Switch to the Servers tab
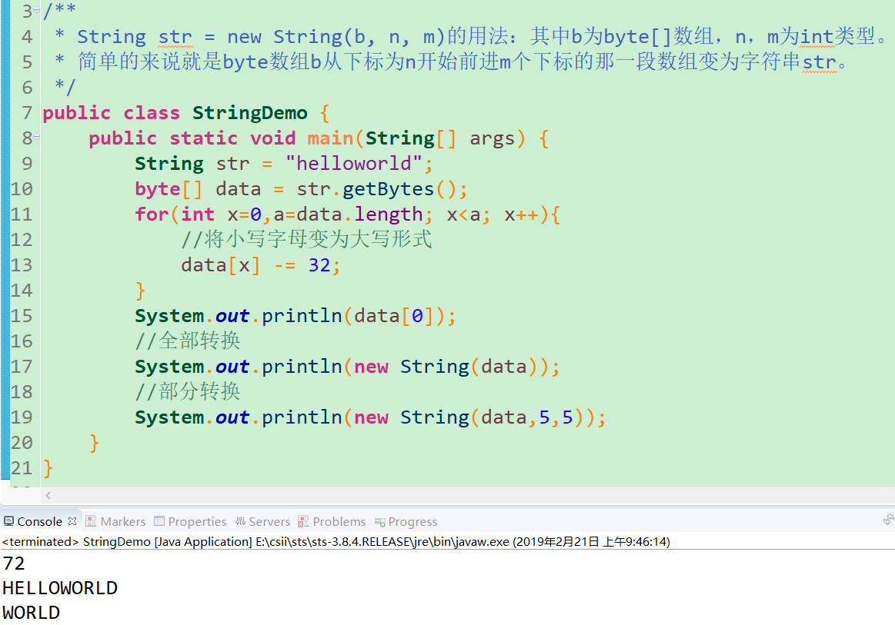This screenshot has height=625, width=895. click(x=269, y=521)
